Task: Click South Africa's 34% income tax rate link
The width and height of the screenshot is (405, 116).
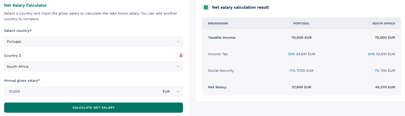Action: tap(371, 54)
